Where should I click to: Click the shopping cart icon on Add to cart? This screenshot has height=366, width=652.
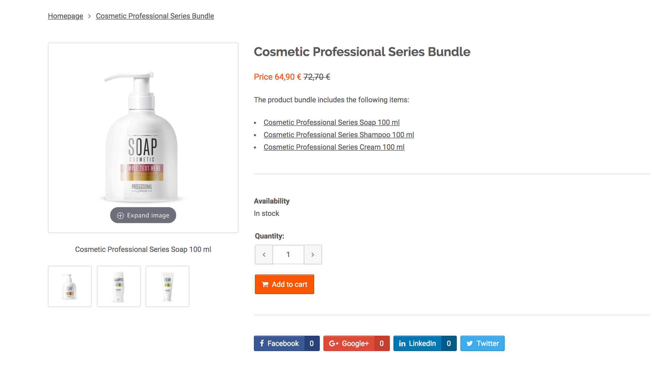pyautogui.click(x=265, y=284)
